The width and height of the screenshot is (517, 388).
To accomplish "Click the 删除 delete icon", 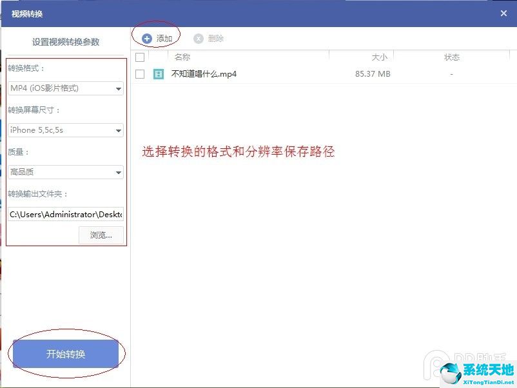I will point(199,37).
